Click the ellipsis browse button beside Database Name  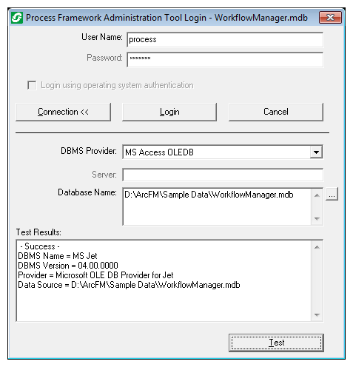point(332,194)
